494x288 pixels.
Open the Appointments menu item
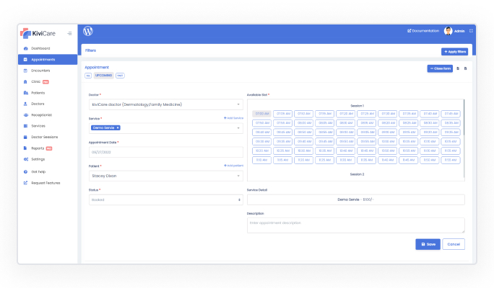click(48, 59)
